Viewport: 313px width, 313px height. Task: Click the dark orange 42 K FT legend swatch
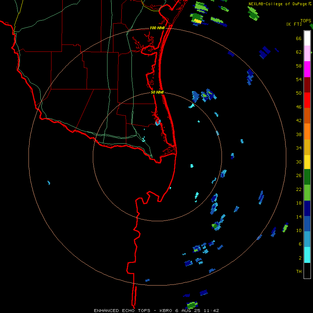coord(307,115)
